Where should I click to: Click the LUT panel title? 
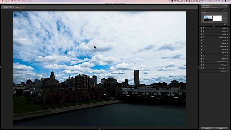tap(225, 40)
